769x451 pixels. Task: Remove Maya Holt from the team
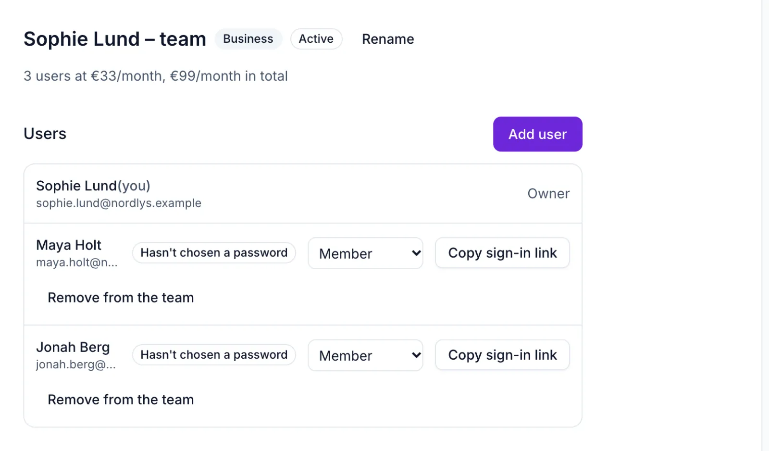click(121, 298)
